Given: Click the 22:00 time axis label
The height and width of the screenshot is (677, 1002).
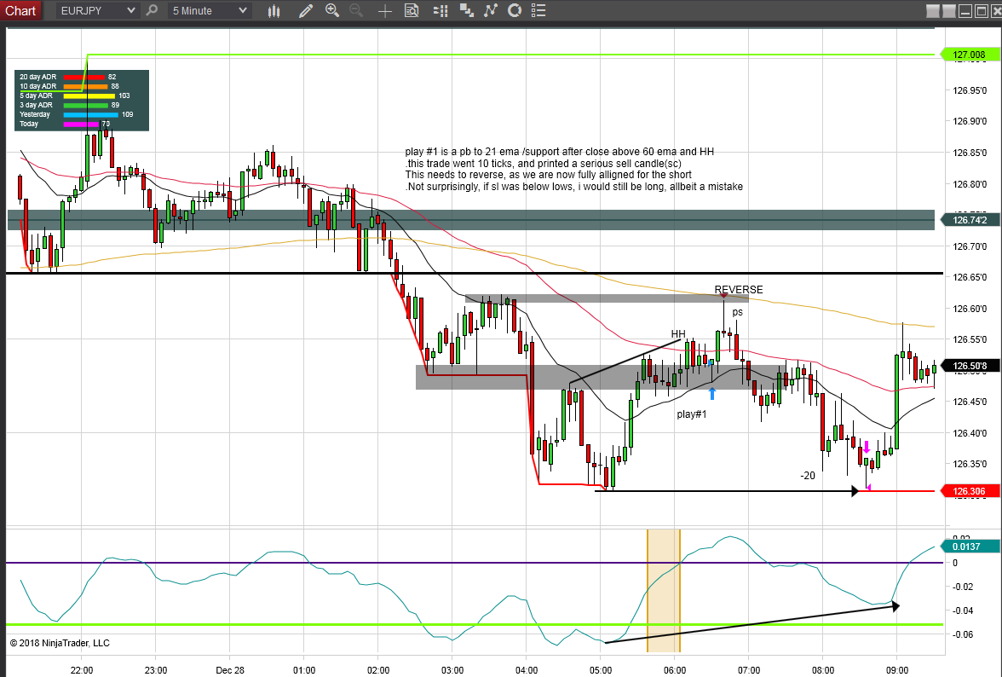Looking at the screenshot, I should [82, 670].
